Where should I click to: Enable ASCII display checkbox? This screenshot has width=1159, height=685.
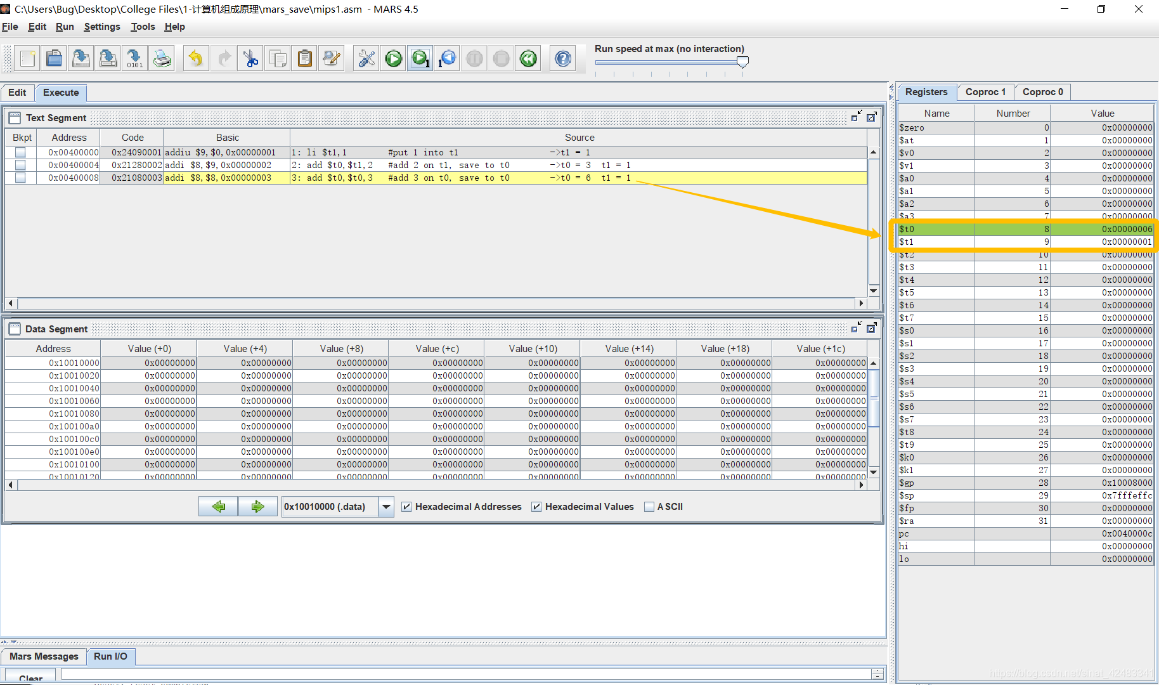tap(649, 507)
